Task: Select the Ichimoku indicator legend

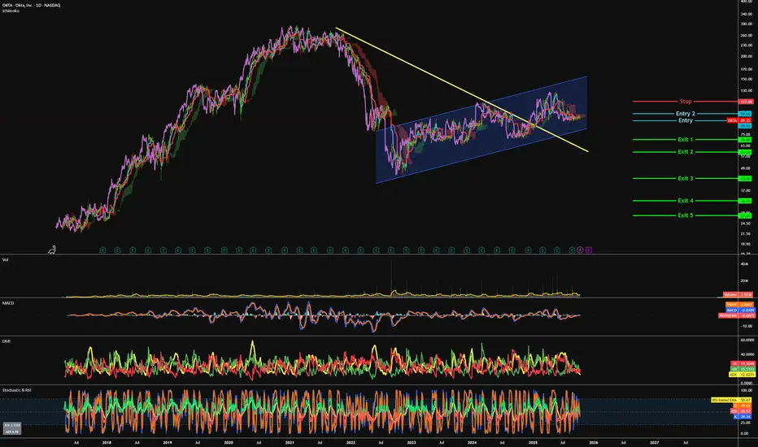Action: point(11,11)
